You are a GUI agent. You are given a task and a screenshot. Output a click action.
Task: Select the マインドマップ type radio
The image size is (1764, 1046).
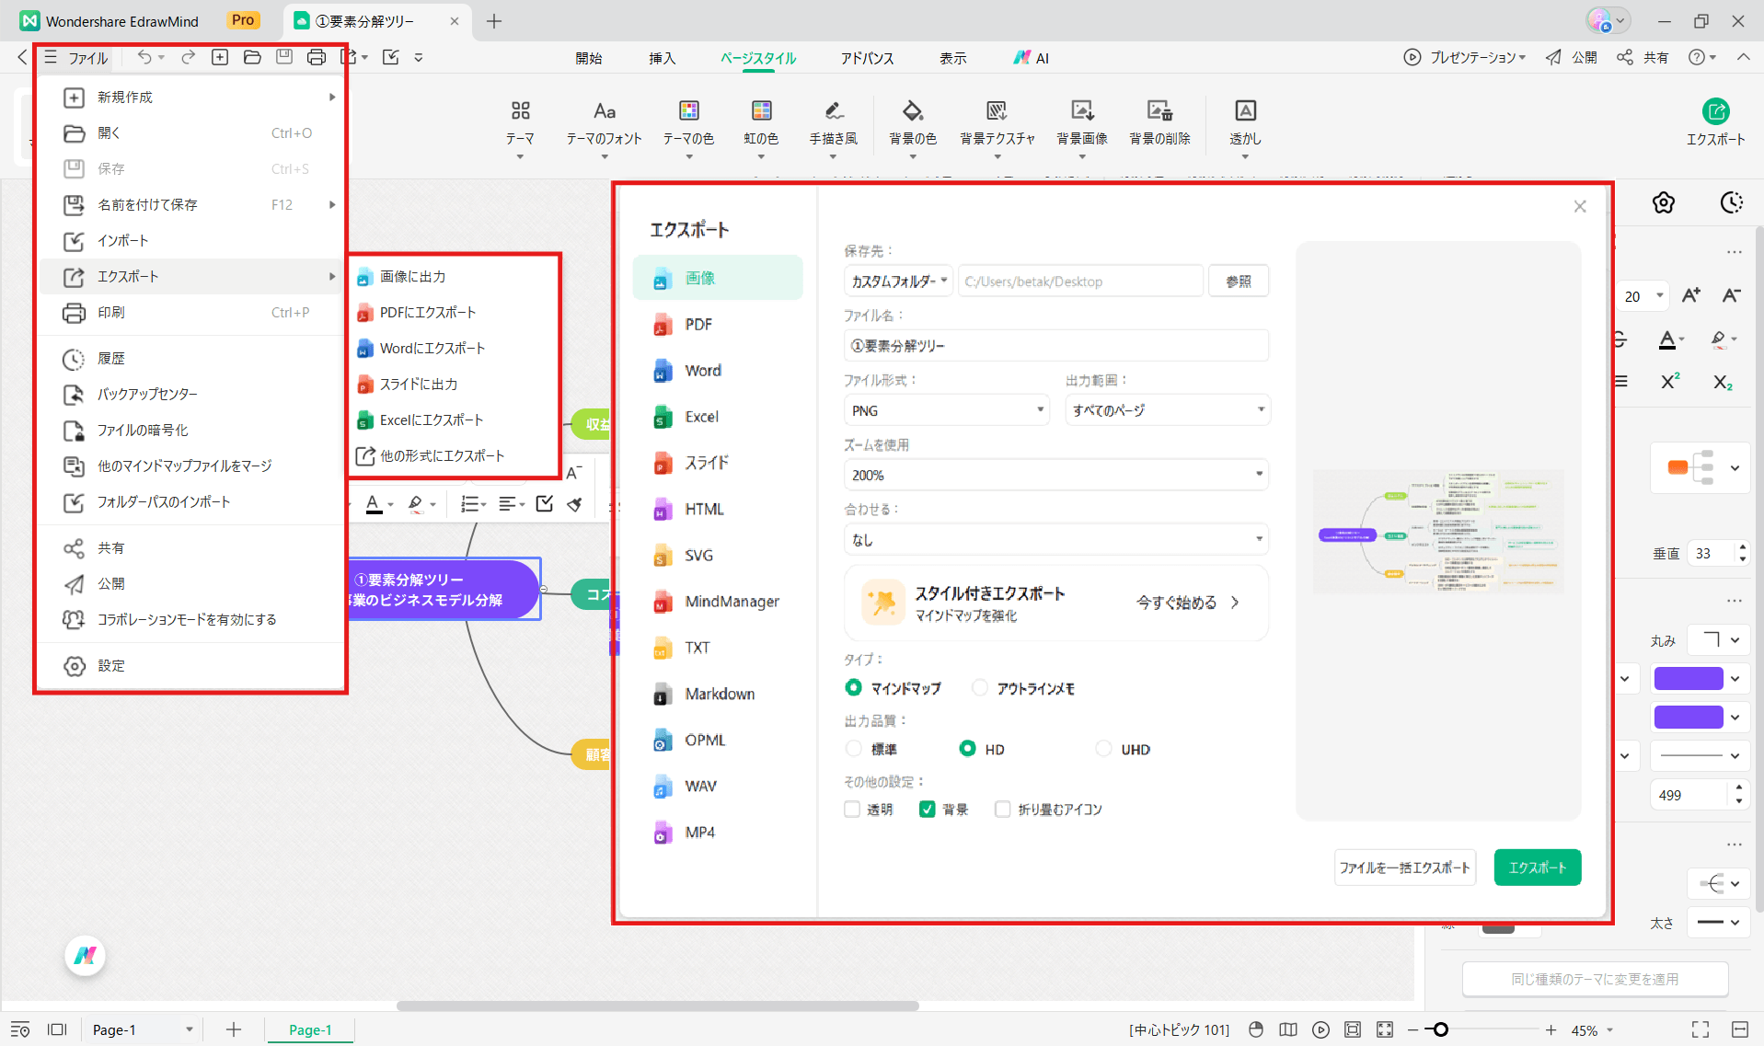854,687
